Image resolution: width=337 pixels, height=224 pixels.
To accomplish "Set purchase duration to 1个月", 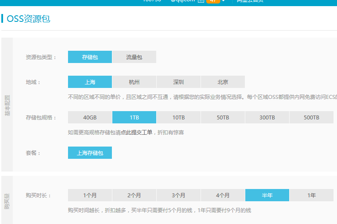I will click(90, 195).
